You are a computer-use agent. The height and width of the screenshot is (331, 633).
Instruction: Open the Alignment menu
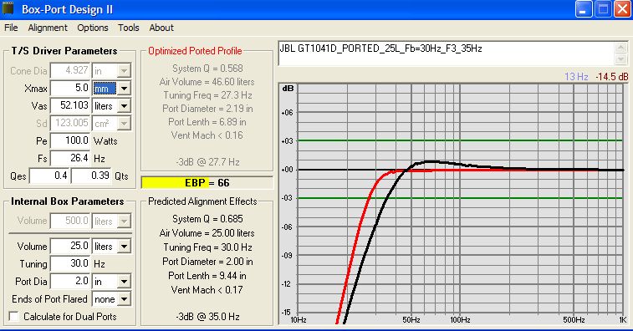click(x=48, y=28)
